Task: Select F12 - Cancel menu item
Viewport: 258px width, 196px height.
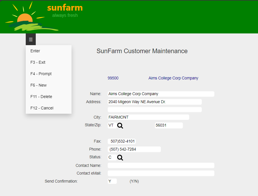Action: 49,108
